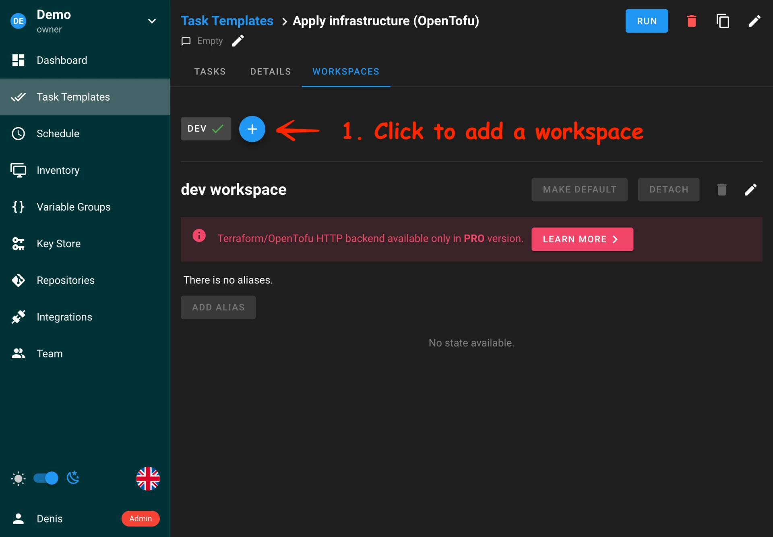Click the dev workspace trash icon
Image resolution: width=773 pixels, height=537 pixels.
click(721, 190)
